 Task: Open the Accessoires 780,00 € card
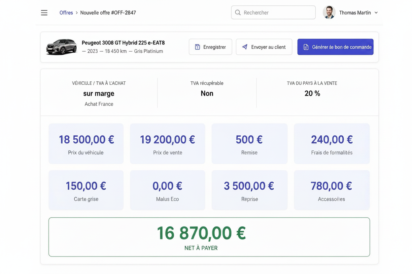(x=332, y=190)
